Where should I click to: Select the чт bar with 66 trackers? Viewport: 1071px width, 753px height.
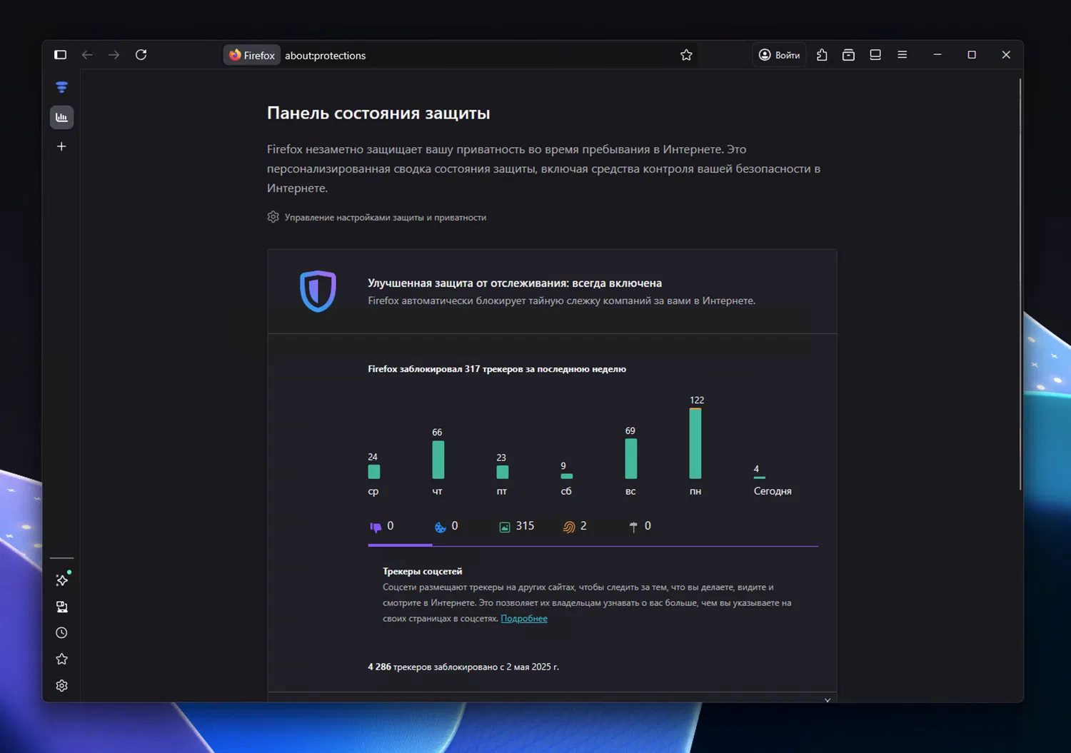point(438,460)
